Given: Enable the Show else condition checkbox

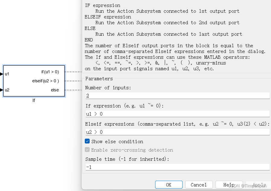Looking at the screenshot, I should click(x=87, y=141).
